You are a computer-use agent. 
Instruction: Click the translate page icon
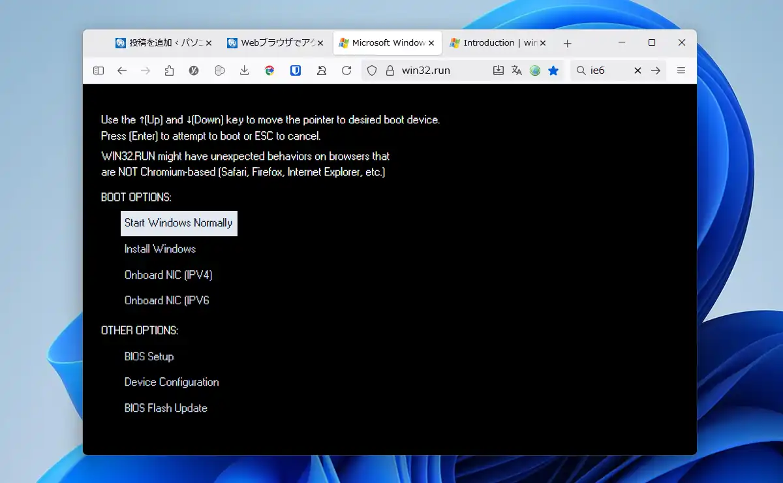point(517,70)
